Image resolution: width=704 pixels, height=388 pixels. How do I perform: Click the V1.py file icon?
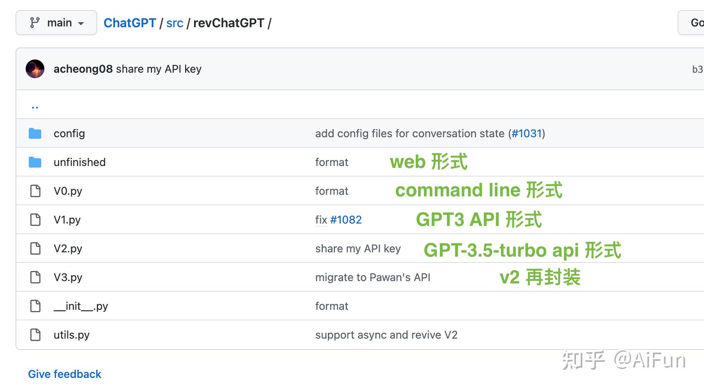[35, 220]
